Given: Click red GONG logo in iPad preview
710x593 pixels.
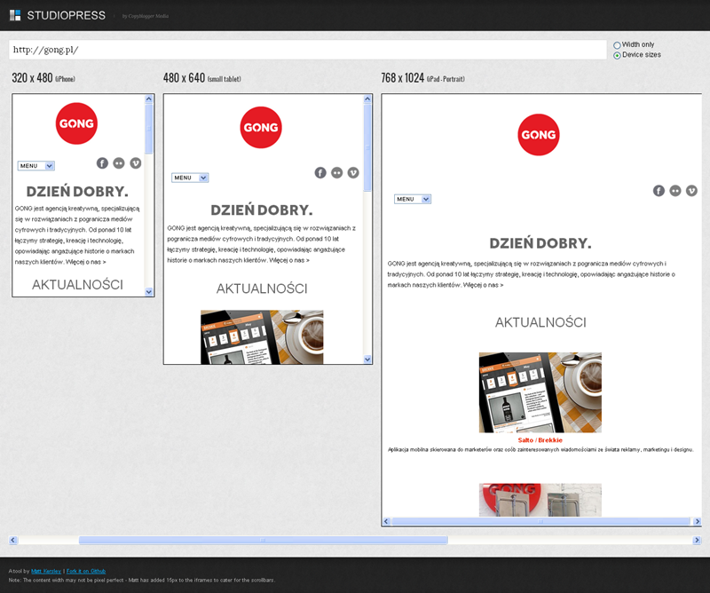Looking at the screenshot, I should (538, 135).
